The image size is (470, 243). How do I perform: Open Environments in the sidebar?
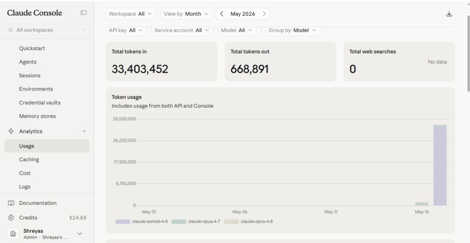click(x=36, y=89)
